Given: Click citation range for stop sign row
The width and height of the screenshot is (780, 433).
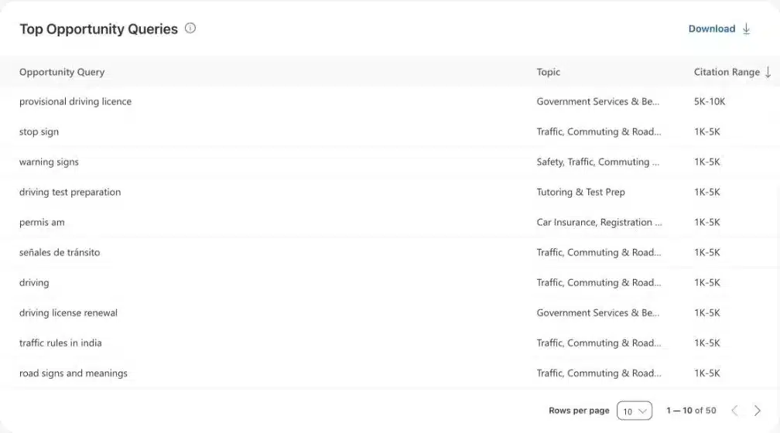Looking at the screenshot, I should pyautogui.click(x=707, y=131).
